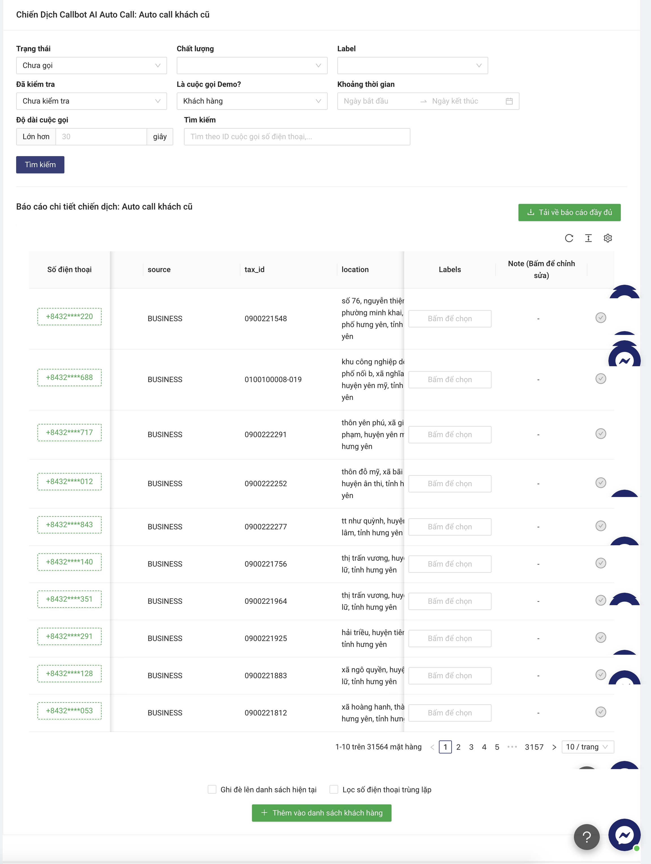The width and height of the screenshot is (651, 864).
Task: Expand the Trạng thái dropdown
Action: click(91, 66)
